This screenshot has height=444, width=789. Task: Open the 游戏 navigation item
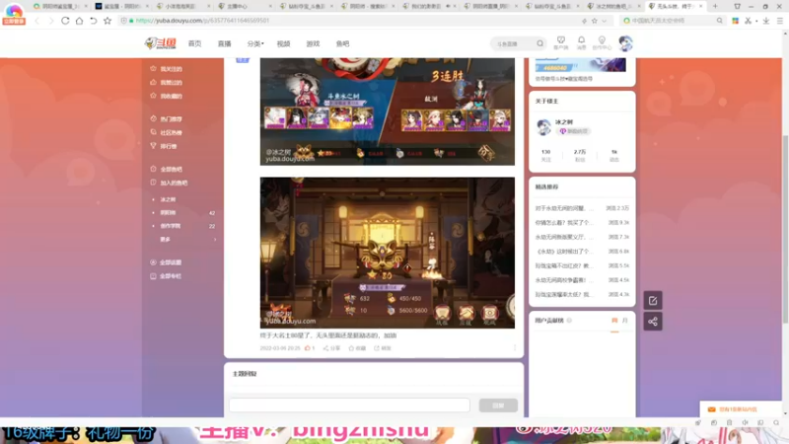[313, 43]
